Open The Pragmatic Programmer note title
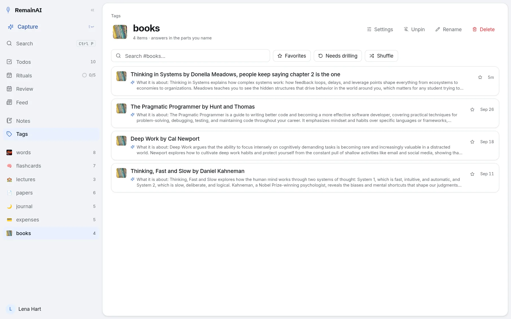511x319 pixels. [x=192, y=107]
